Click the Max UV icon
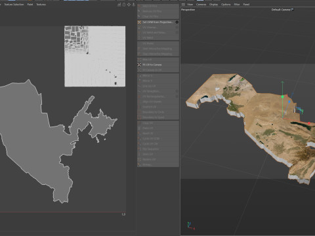The image size is (315, 236). 139,60
